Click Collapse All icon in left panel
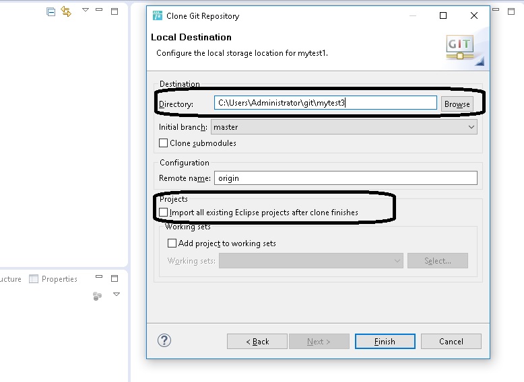This screenshot has height=382, width=524. pyautogui.click(x=51, y=12)
